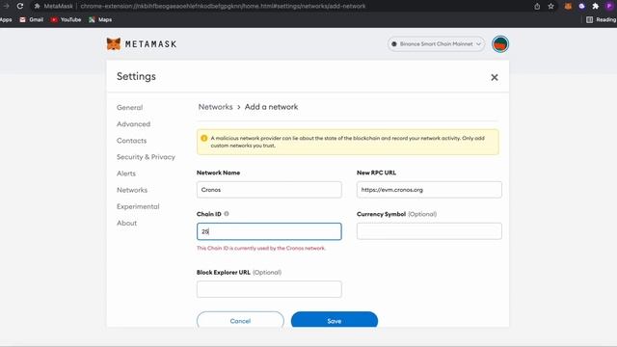
Task: Click the Cancel button
Action: (x=240, y=319)
